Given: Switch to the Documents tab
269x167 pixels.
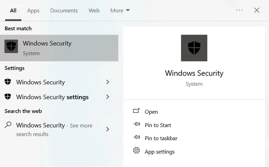Looking at the screenshot, I should [64, 10].
